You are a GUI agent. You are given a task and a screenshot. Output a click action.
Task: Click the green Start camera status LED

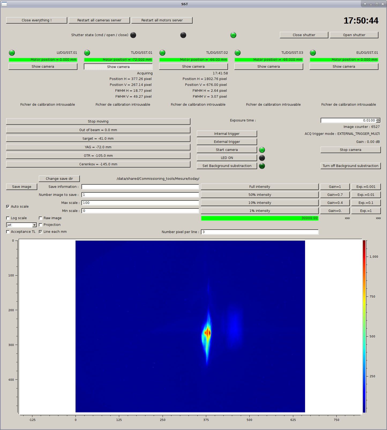(262, 150)
